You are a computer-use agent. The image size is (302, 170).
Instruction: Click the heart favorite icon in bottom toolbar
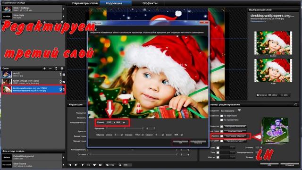click(94, 165)
